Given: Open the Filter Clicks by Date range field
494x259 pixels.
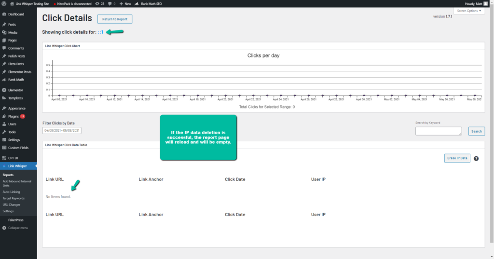Looking at the screenshot, I should [62, 130].
